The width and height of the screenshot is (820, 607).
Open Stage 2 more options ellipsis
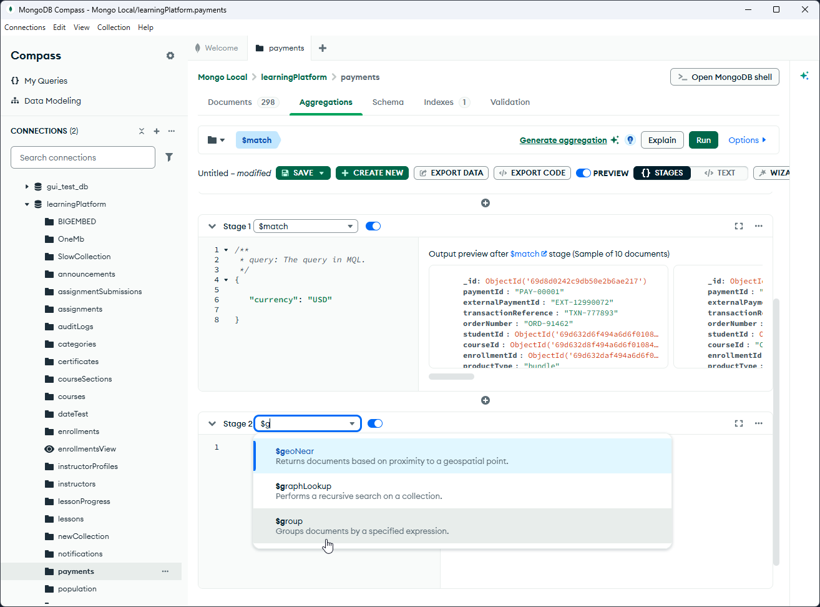759,423
